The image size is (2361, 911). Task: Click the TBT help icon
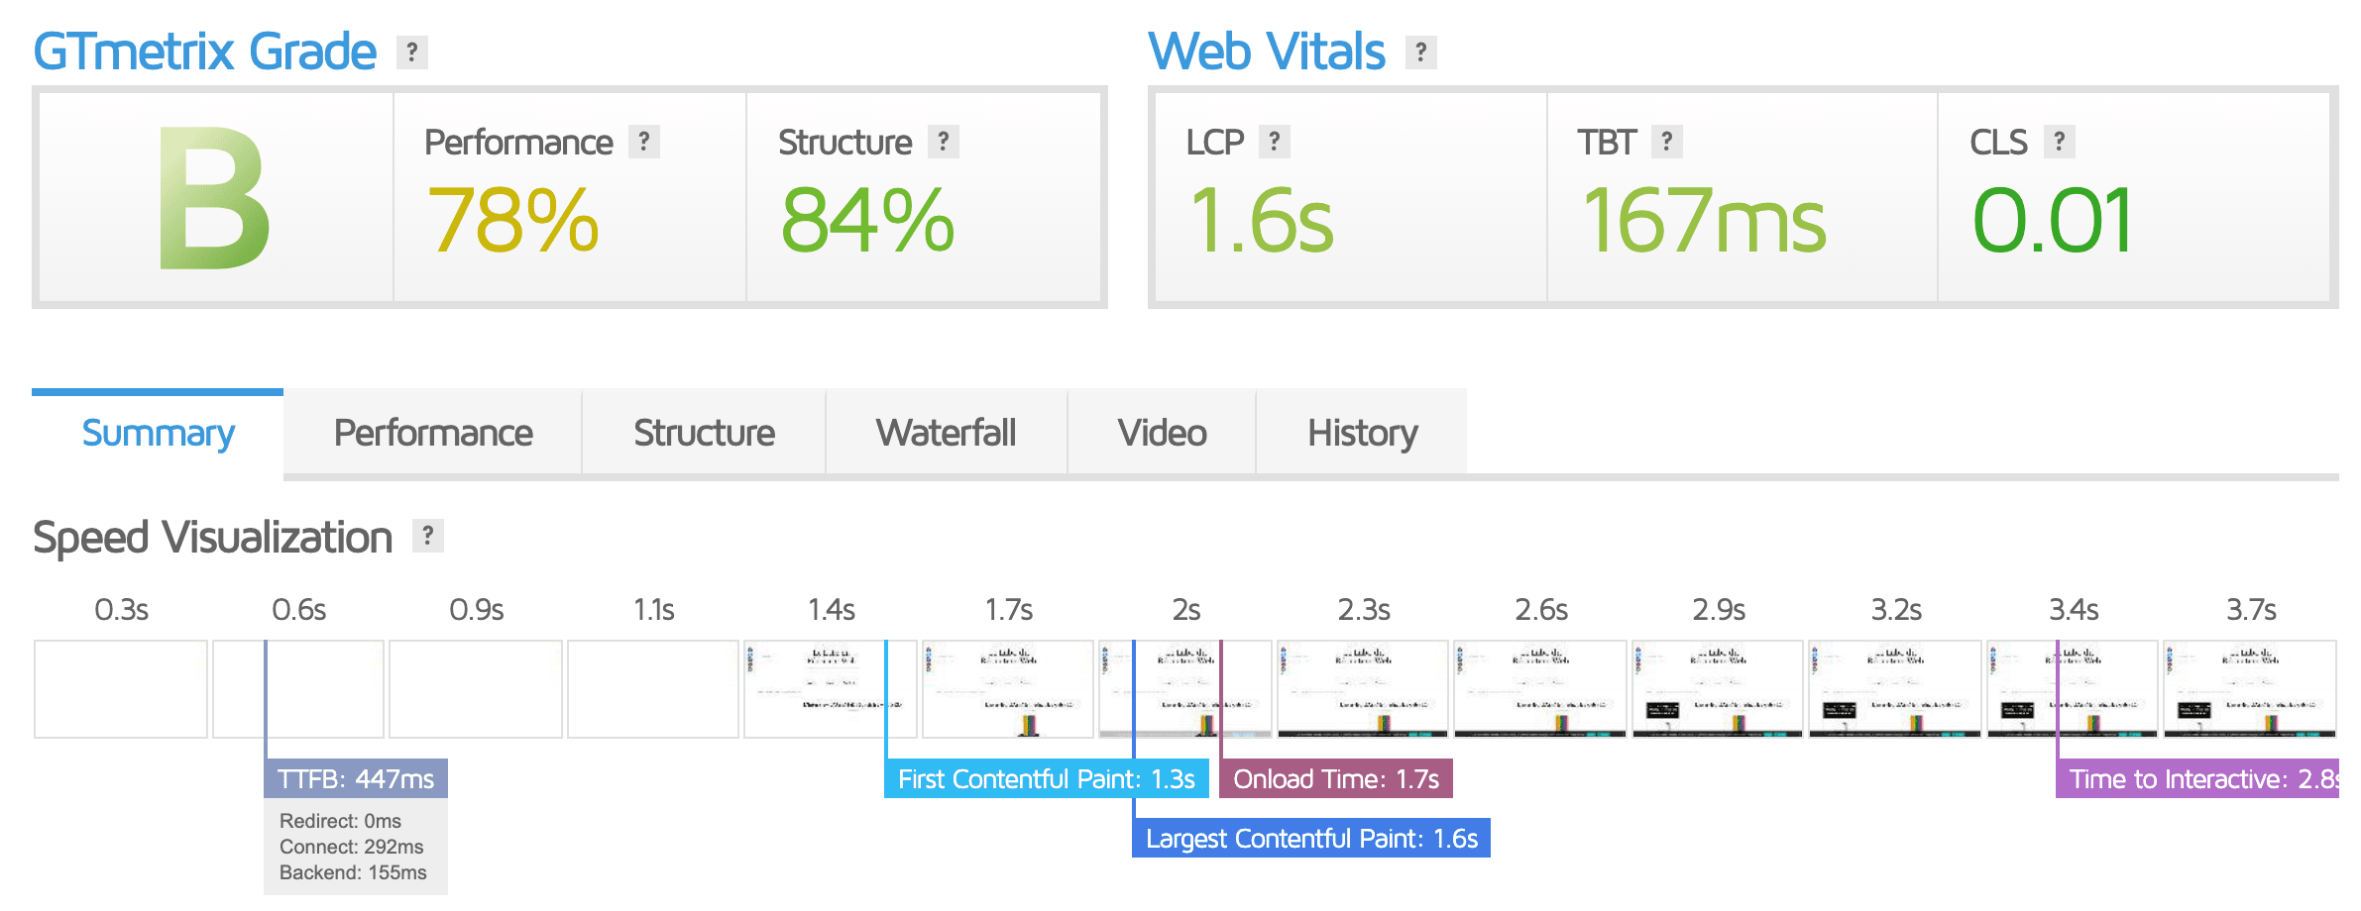click(1667, 142)
